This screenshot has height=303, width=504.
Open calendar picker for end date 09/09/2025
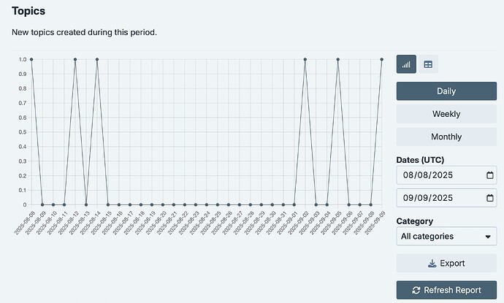click(490, 198)
